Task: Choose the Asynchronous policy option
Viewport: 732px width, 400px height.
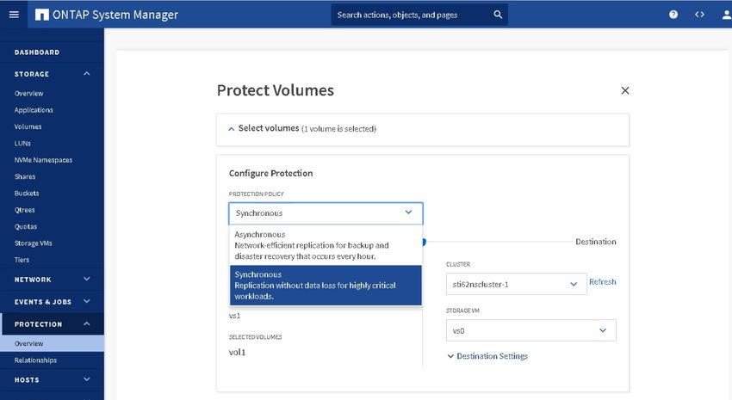Action: coord(326,245)
